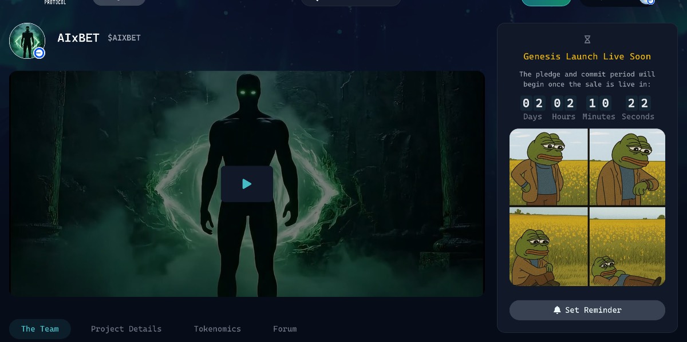Click the gray pill button beside the Protocol logo
This screenshot has height=342, width=687.
[119, 2]
